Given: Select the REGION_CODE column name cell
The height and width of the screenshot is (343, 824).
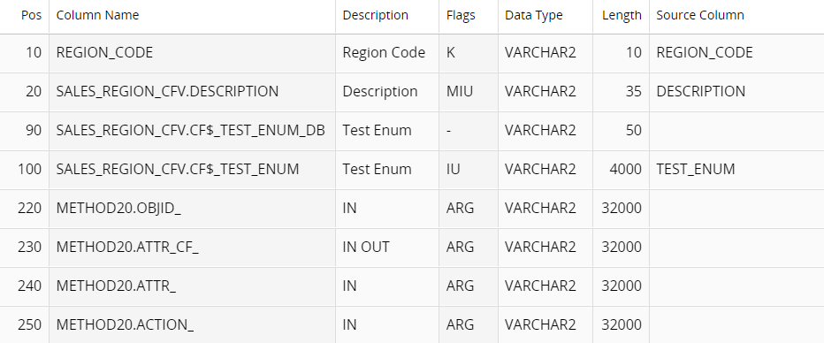Looking at the screenshot, I should [x=193, y=52].
